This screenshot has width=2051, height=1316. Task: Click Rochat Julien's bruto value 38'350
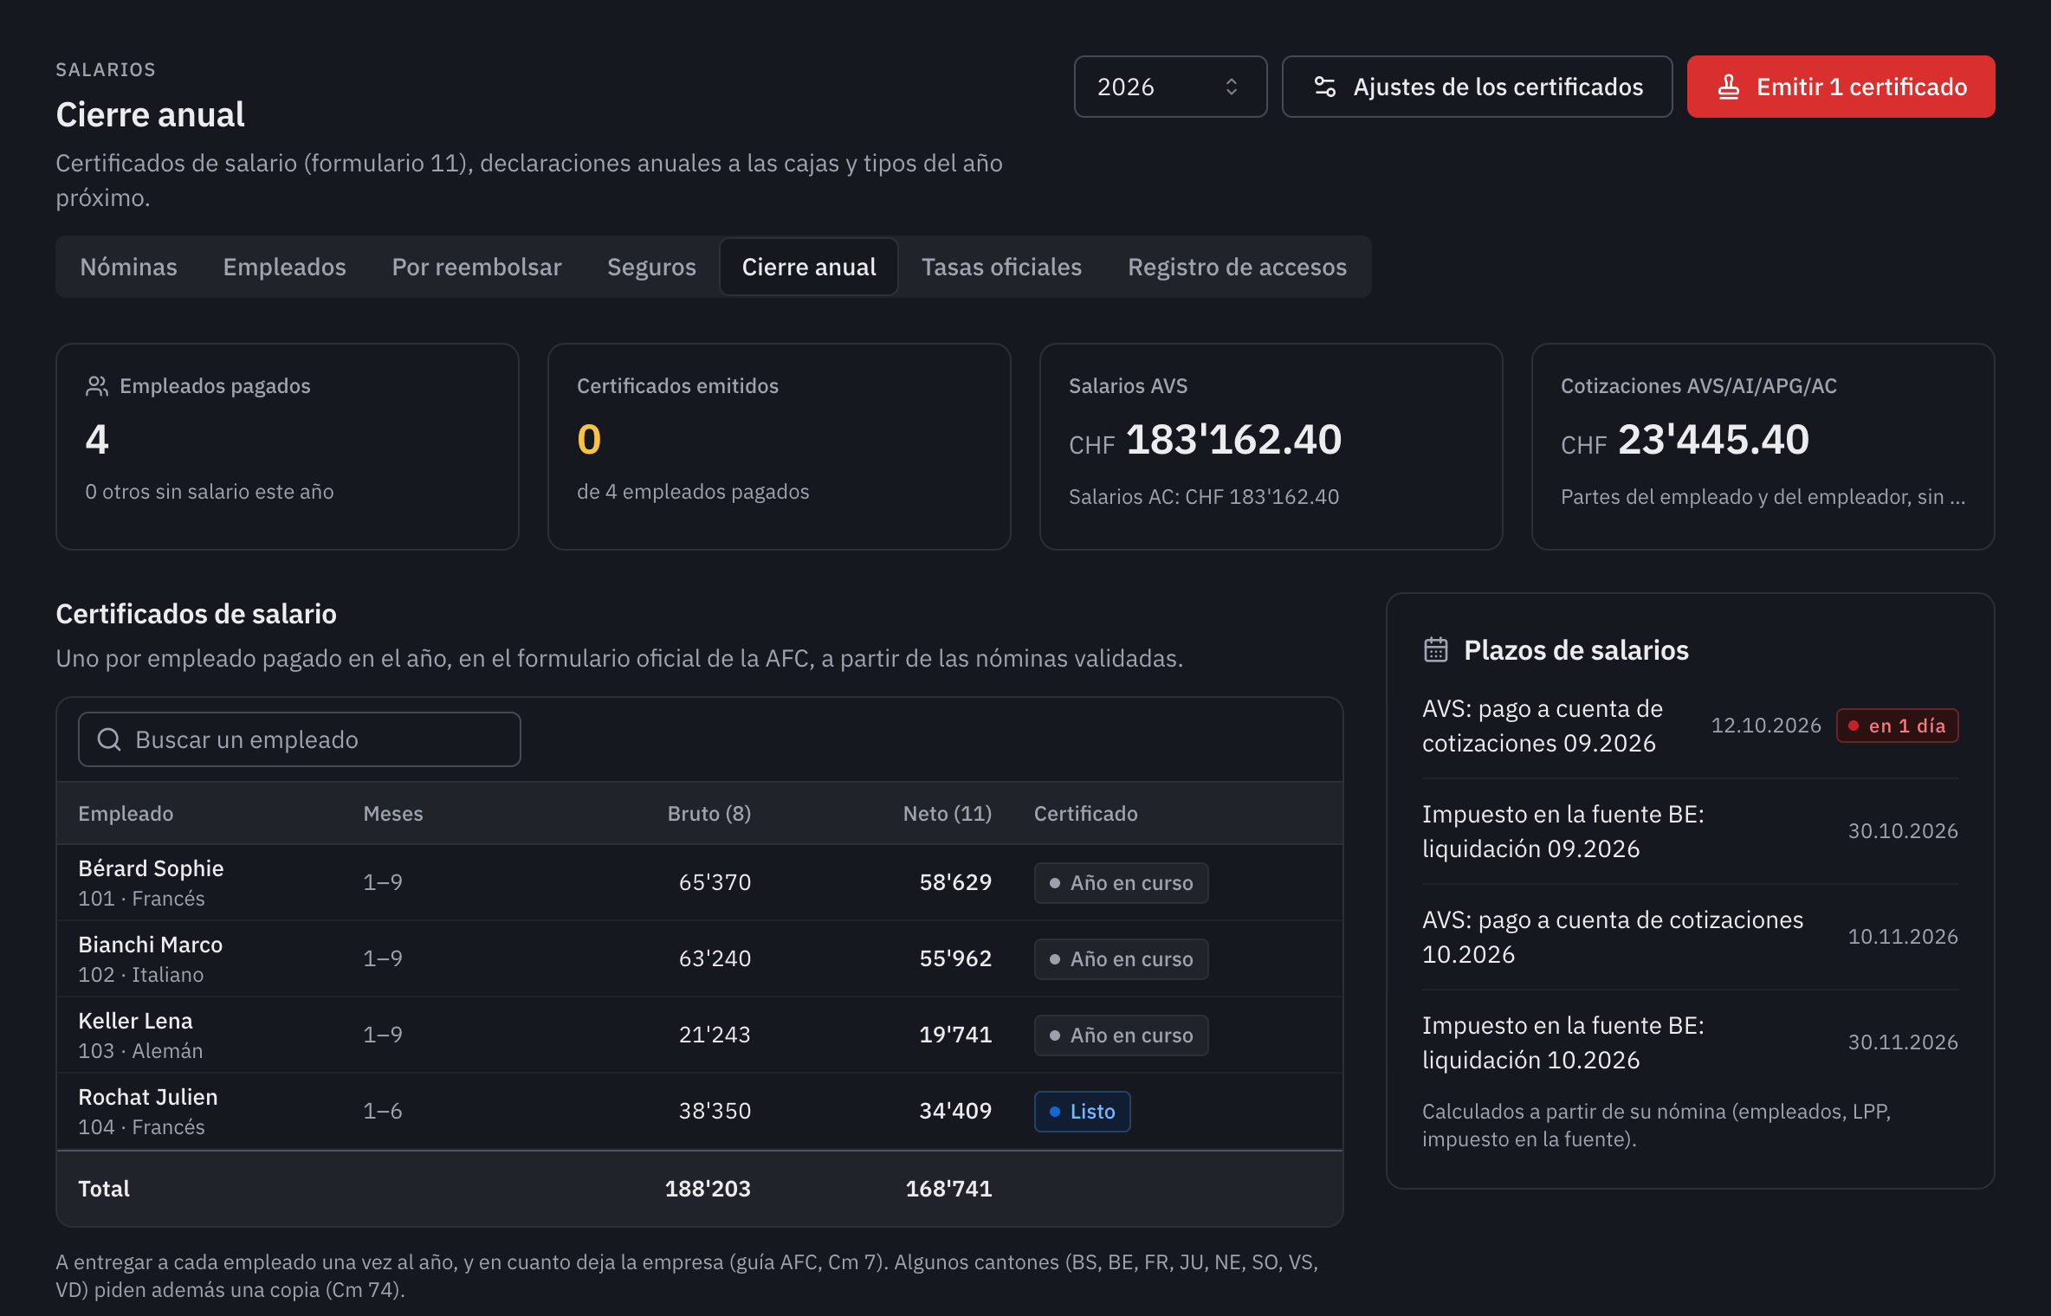pyautogui.click(x=715, y=1111)
